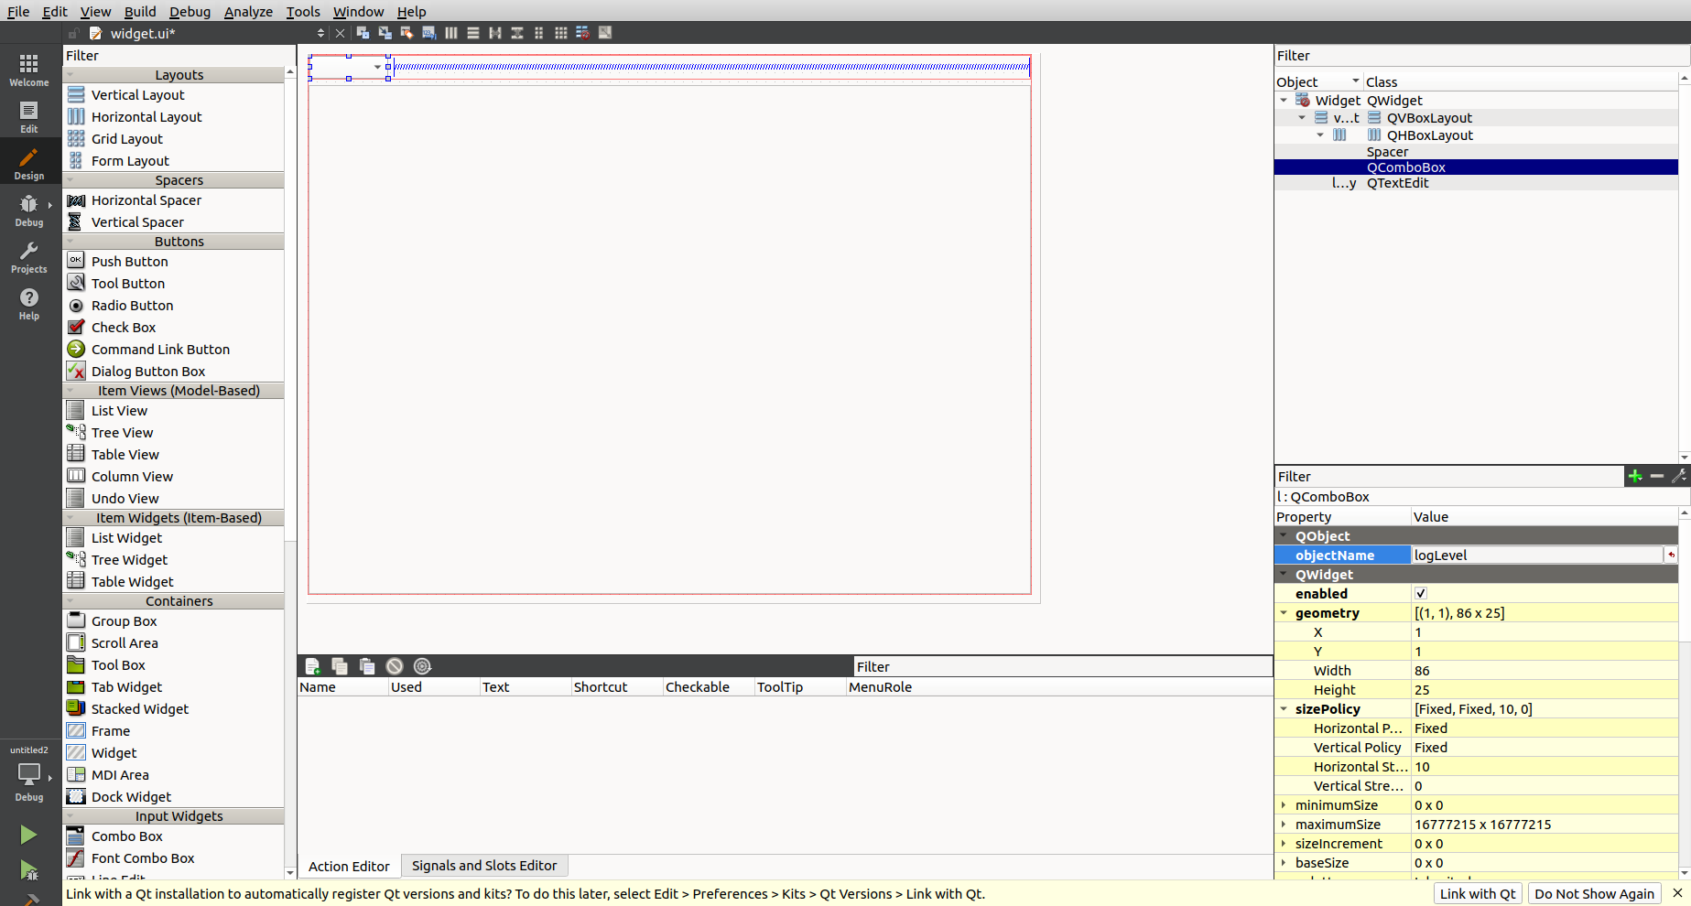Screen dimensions: 1691x906
Task: Click the Help mode sidebar icon
Action: pos(29,304)
